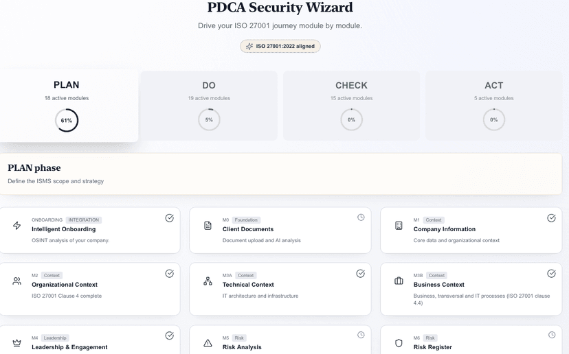
Task: Click the Context tag on Business Context
Action: (436, 275)
